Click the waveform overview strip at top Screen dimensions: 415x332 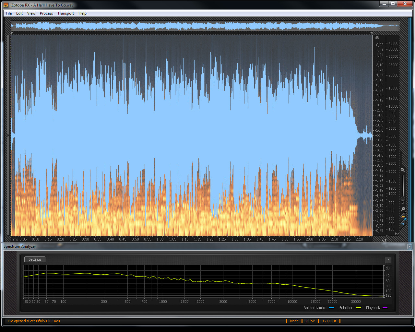coord(205,26)
